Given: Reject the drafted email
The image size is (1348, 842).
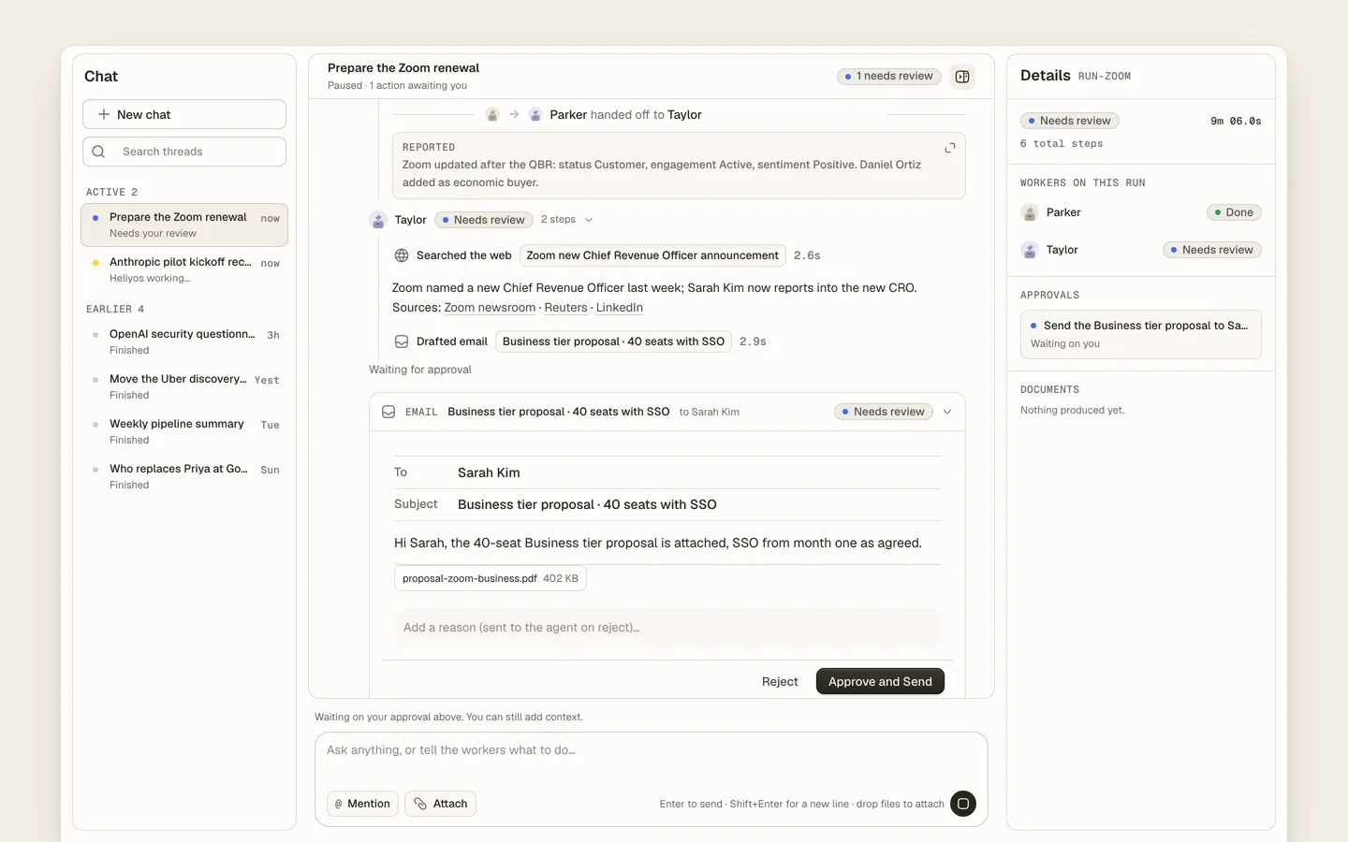Looking at the screenshot, I should point(780,682).
